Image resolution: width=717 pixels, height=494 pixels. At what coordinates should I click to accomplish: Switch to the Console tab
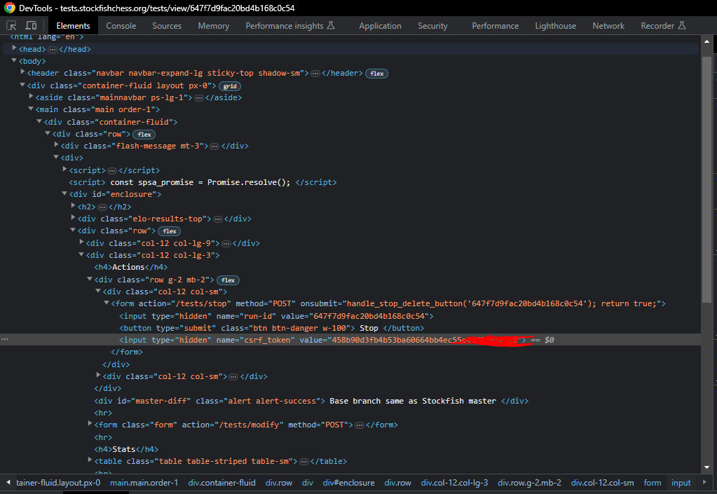click(121, 25)
